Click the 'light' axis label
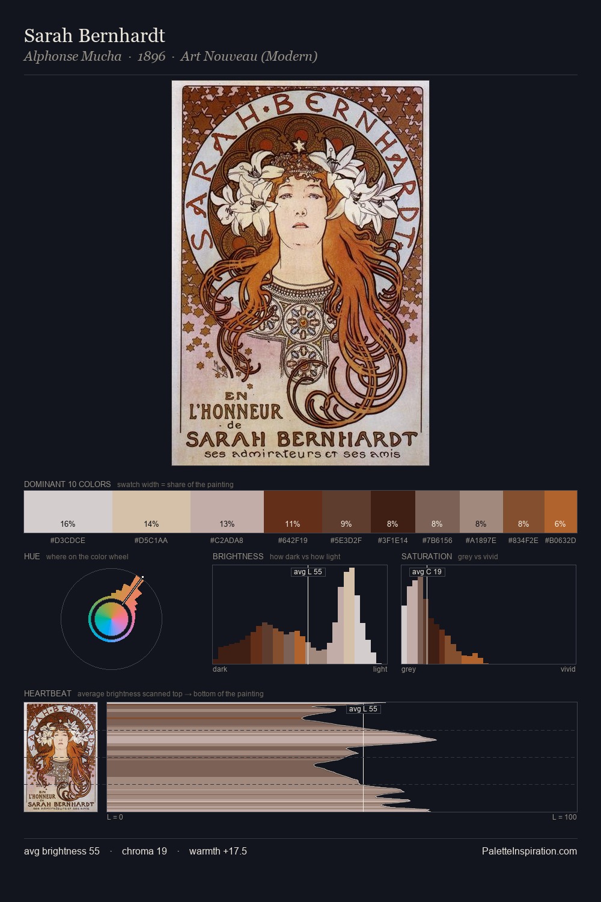 [x=380, y=669]
